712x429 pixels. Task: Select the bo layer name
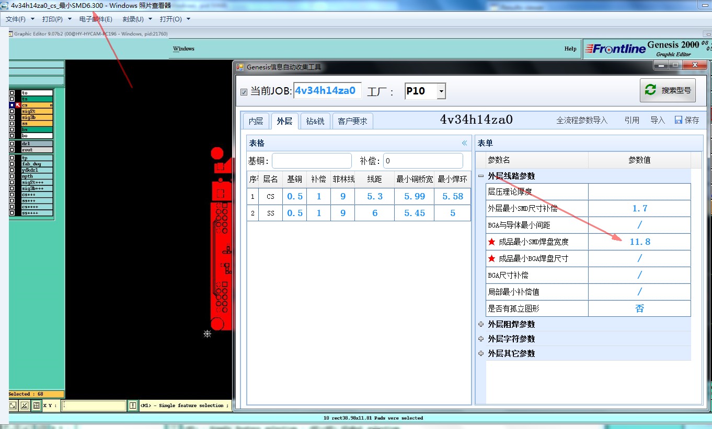tap(37, 136)
